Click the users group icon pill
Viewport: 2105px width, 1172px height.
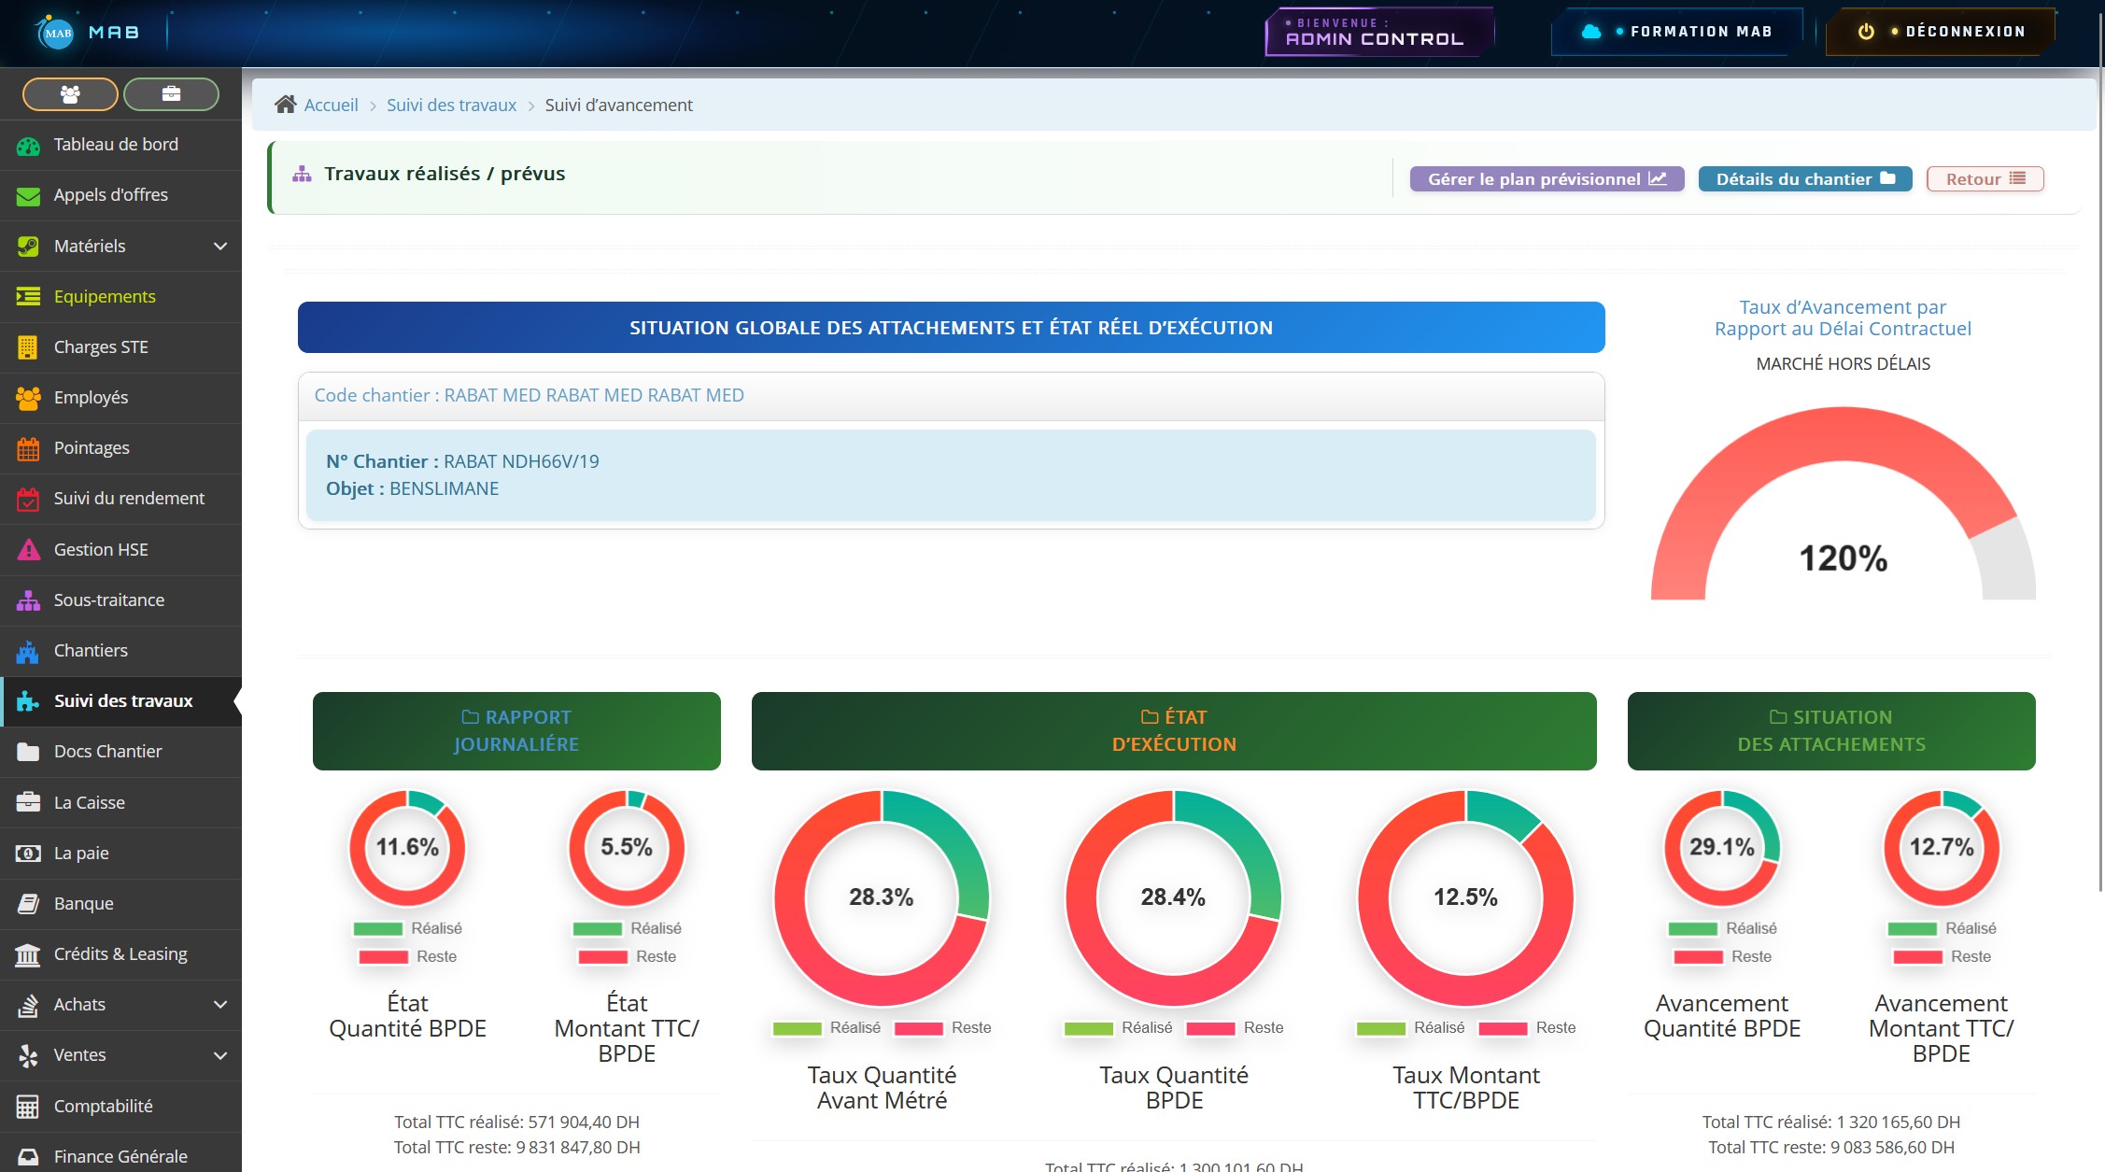coord(70,94)
